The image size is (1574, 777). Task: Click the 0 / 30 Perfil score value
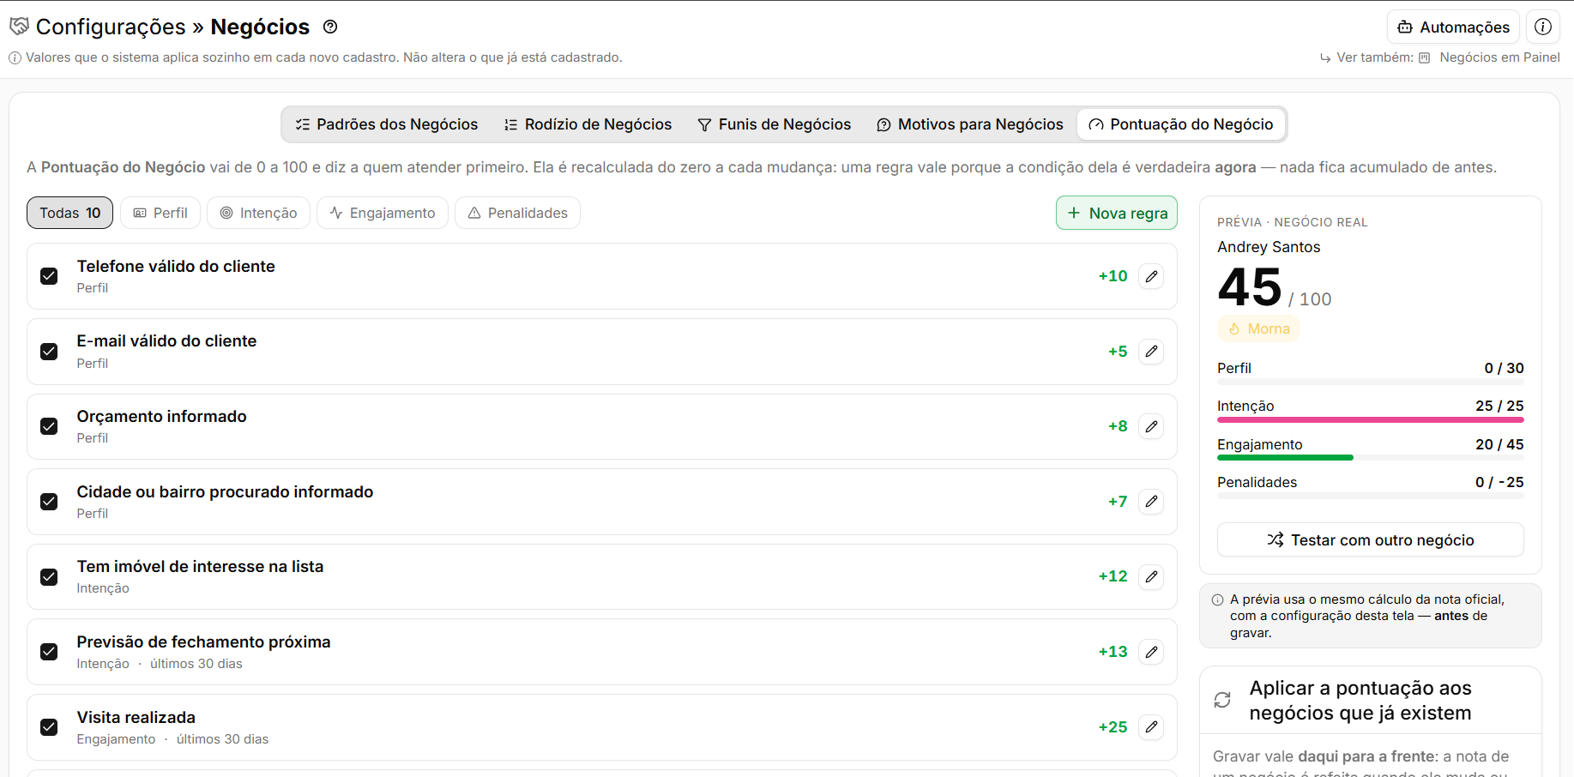(1504, 368)
